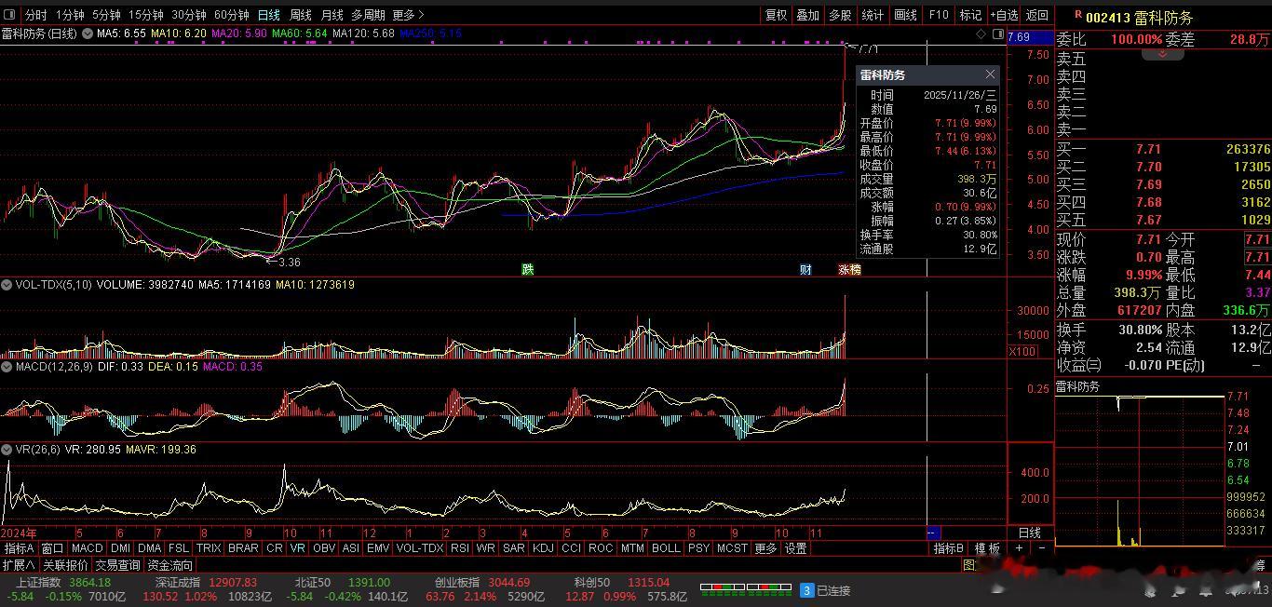The height and width of the screenshot is (607, 1272).
Task: Select the KDJ indicator
Action: 542,548
